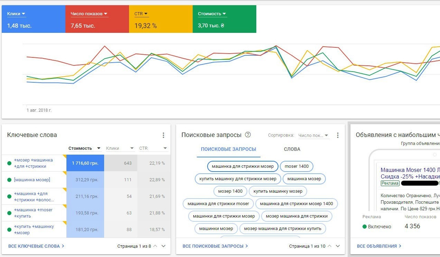The width and height of the screenshot is (440, 257).
Task: Go to next page of Поисковые запросы card
Action: 338,246
